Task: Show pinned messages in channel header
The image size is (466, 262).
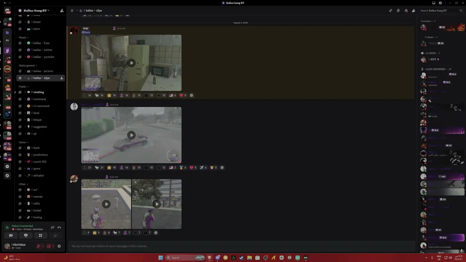Action: (x=406, y=11)
